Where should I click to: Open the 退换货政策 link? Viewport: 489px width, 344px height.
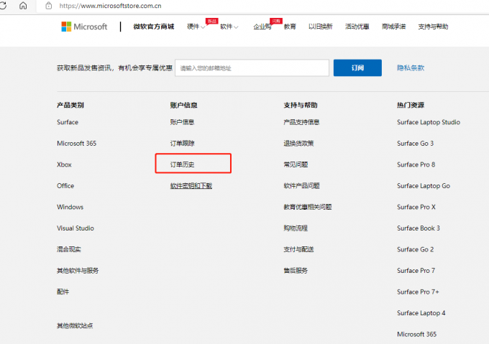click(x=298, y=144)
